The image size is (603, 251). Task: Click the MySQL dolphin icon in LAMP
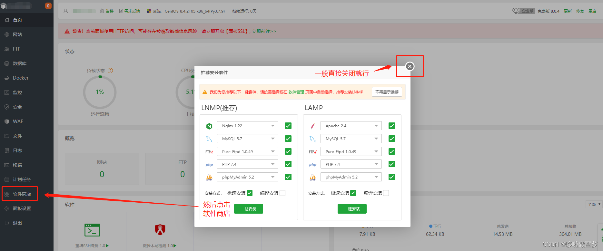click(x=313, y=139)
